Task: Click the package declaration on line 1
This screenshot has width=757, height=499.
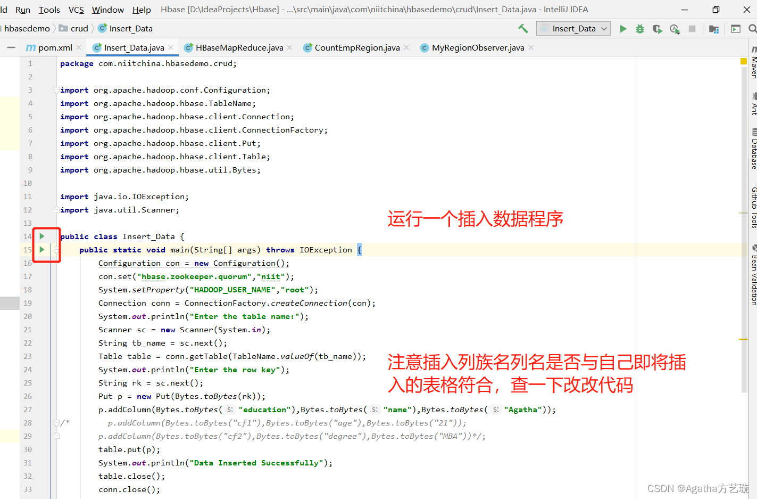Action: pos(148,63)
